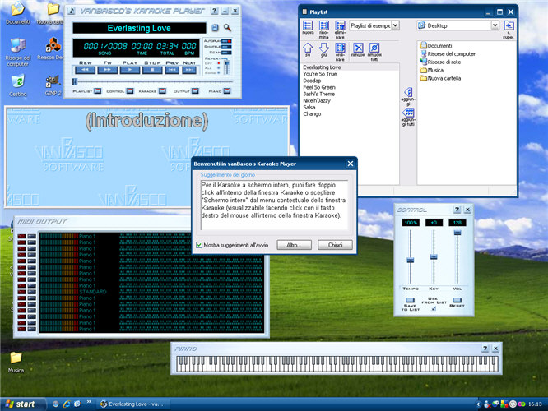Screen dimensions: 548x411
Task: Open the Cestino recycle bin desktop icon
Action: pyautogui.click(x=18, y=85)
